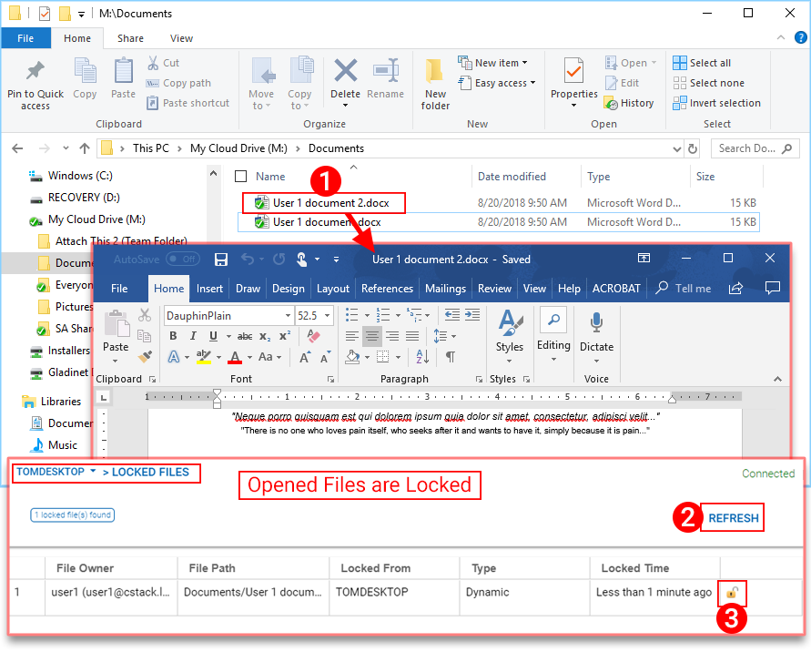
Task: Click the red font color button
Action: [236, 357]
